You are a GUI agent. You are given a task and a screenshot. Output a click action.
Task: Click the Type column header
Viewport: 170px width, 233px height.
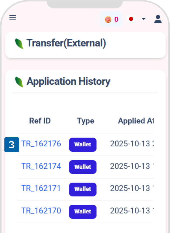point(86,121)
